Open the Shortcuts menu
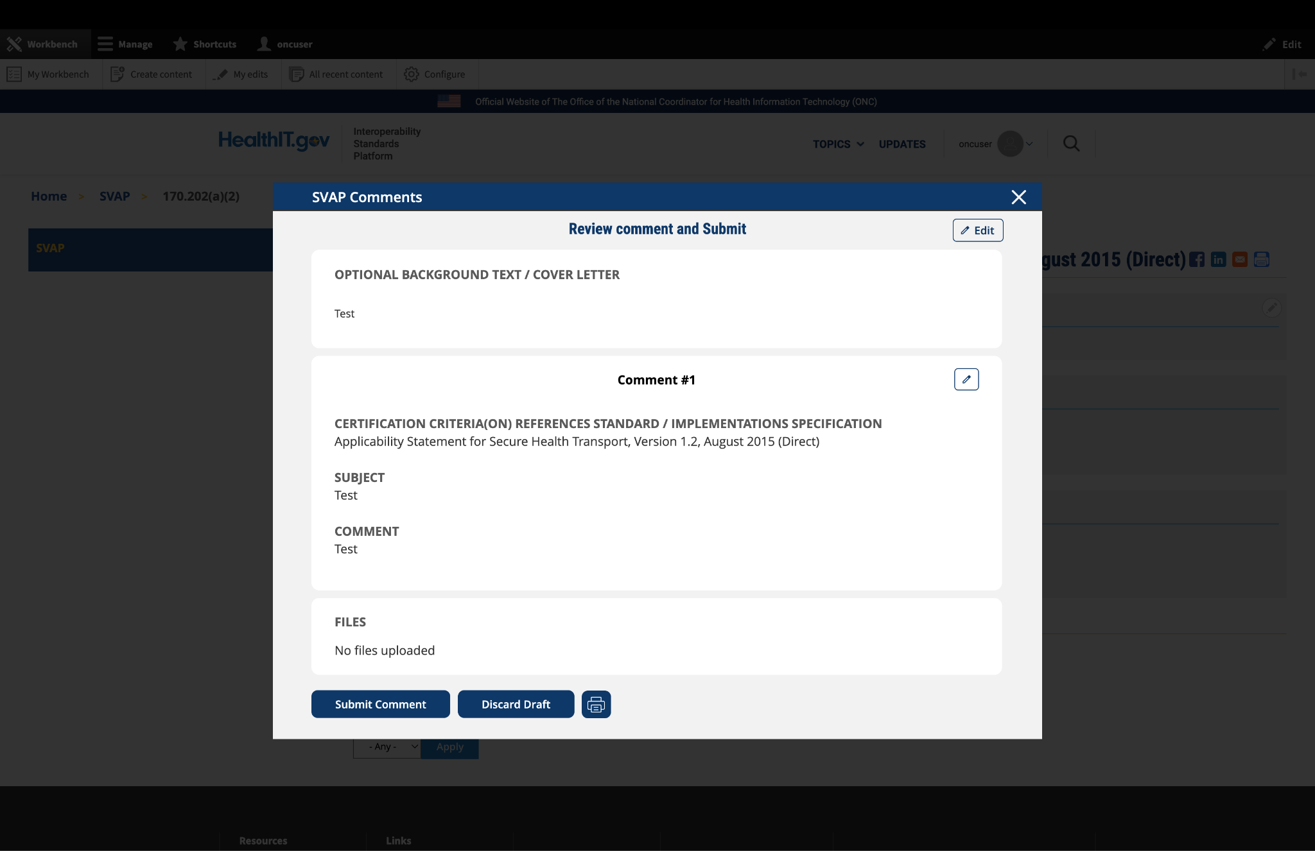Screen dimensions: 1315x851 tap(205, 44)
